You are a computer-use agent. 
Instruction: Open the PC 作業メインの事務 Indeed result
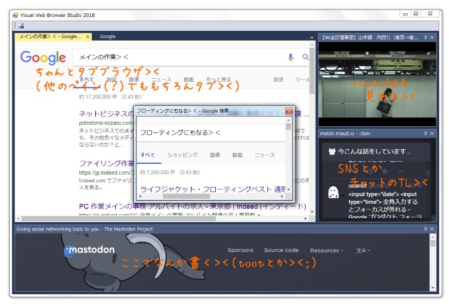click(x=193, y=206)
